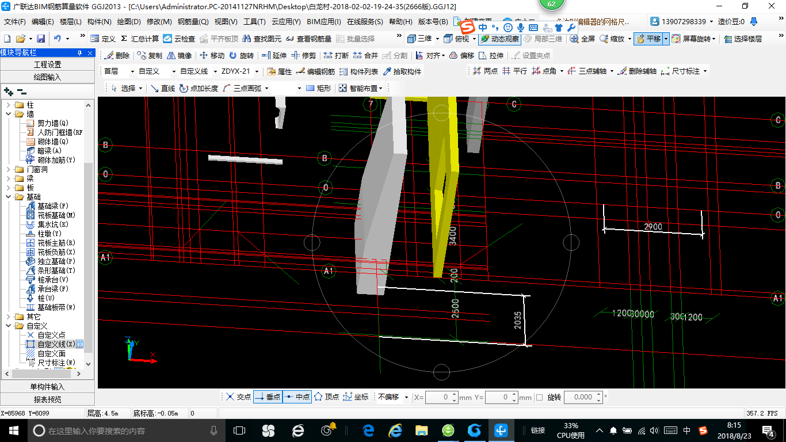The image size is (786, 442).
Task: Toggle 动态观察 dynamic orbit mode
Action: tap(500, 39)
